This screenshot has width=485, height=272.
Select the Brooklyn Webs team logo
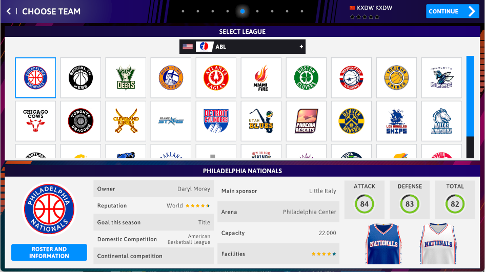(x=80, y=77)
